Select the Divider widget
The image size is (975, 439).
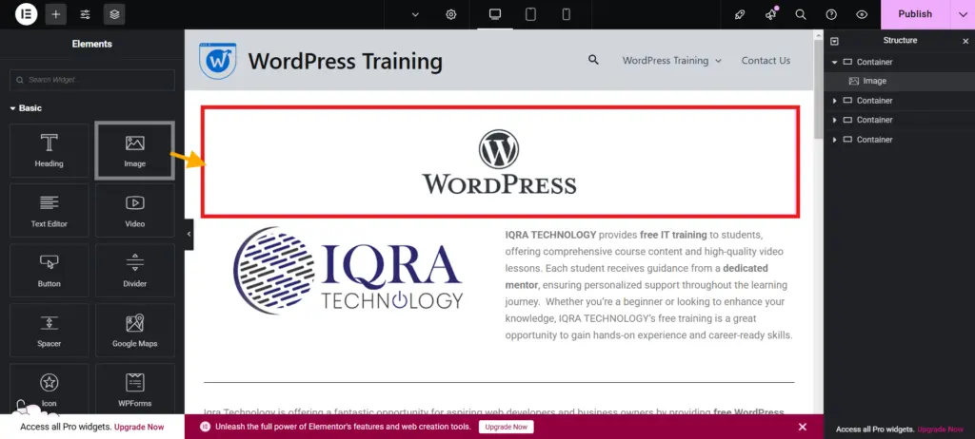pos(135,270)
